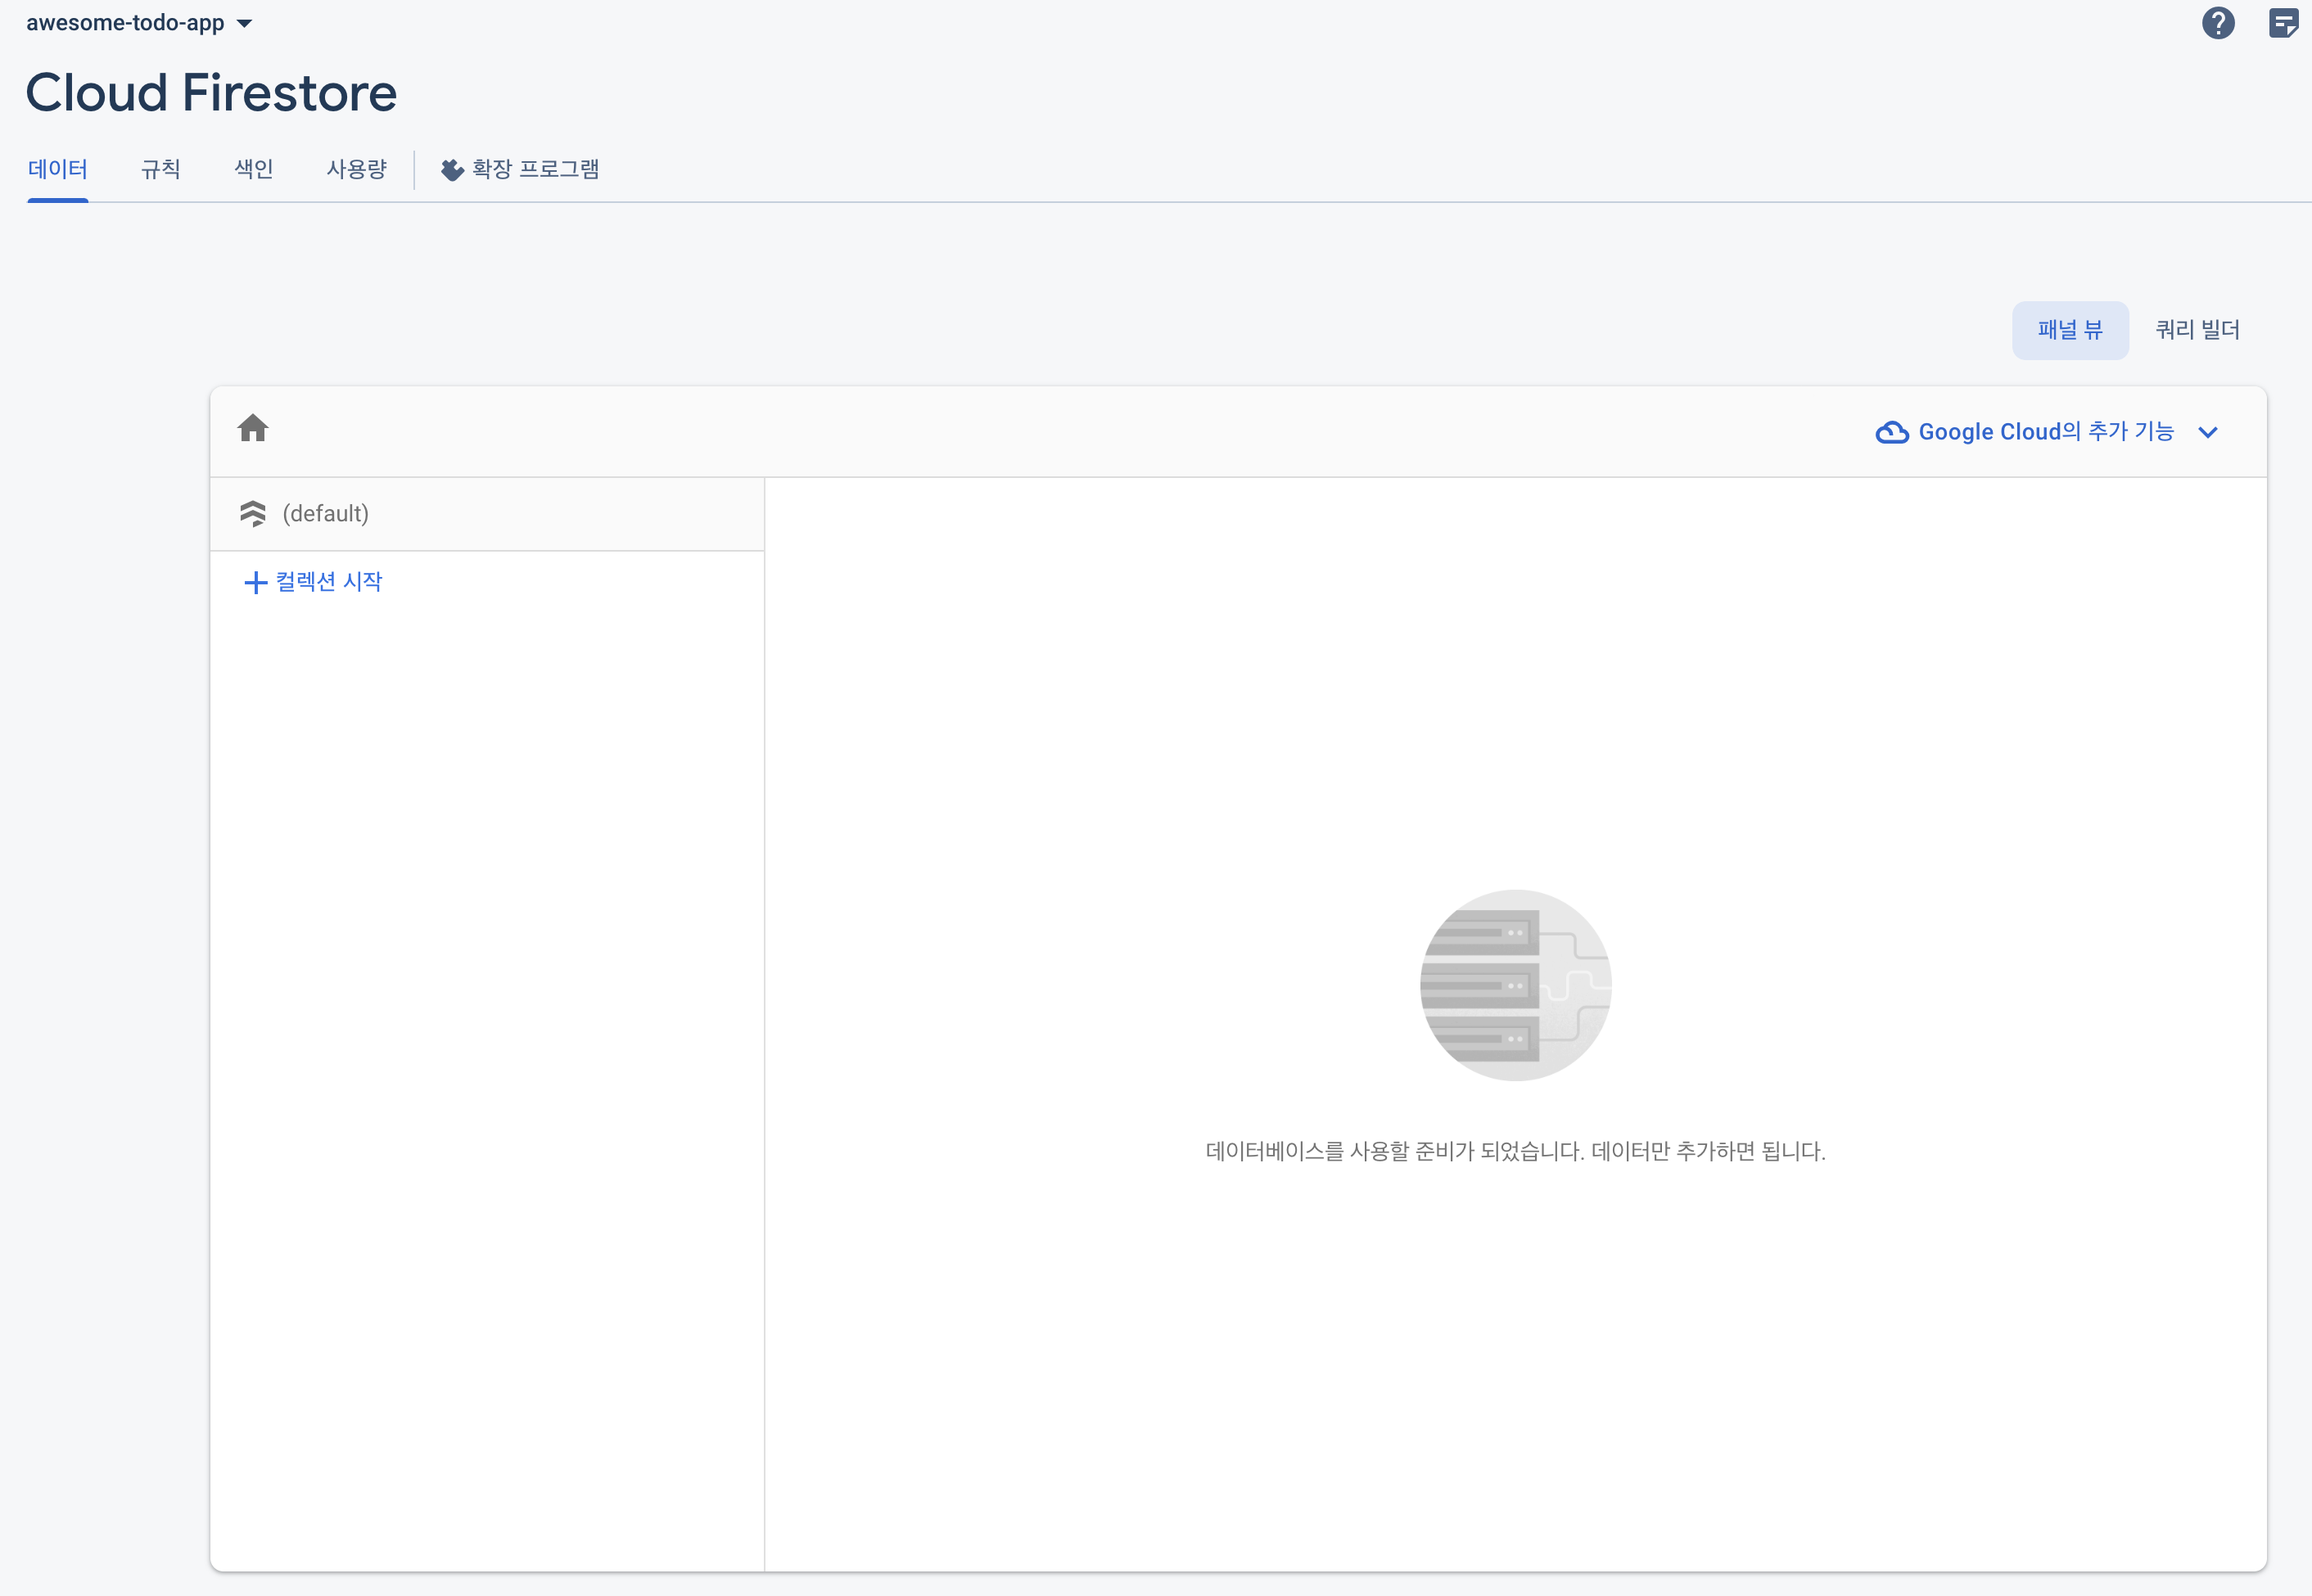Expand the Google Cloud의 추가 기능 chevron
Viewport: 2312px width, 1596px height.
coord(2208,432)
